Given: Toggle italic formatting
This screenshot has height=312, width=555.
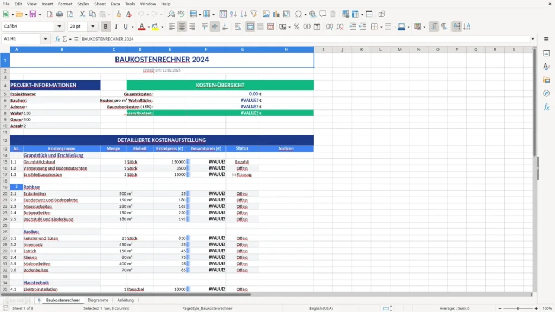Looking at the screenshot, I should 116,27.
